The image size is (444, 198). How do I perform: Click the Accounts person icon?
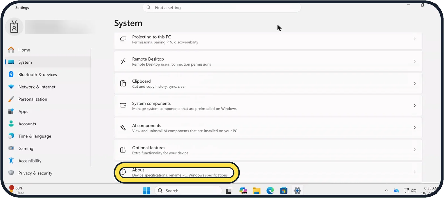11,124
